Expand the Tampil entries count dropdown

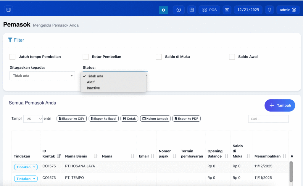(33, 119)
